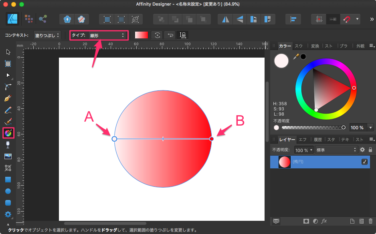Viewport: 376px width, 234px height.
Task: Delete layer using the trash icon
Action: [370, 221]
